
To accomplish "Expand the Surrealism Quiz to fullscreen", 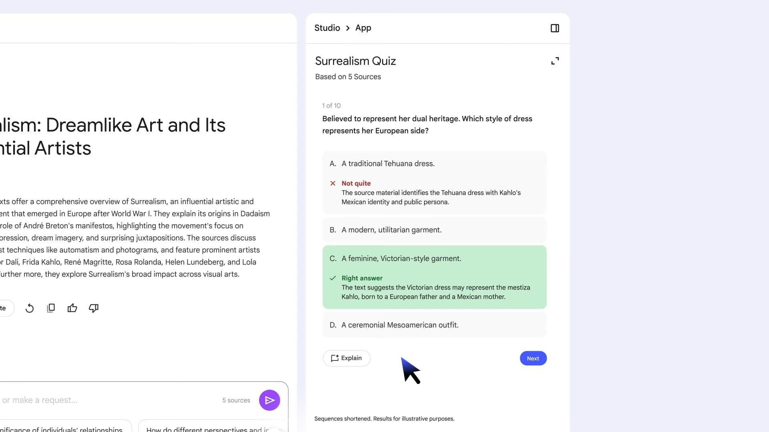I will [x=555, y=61].
